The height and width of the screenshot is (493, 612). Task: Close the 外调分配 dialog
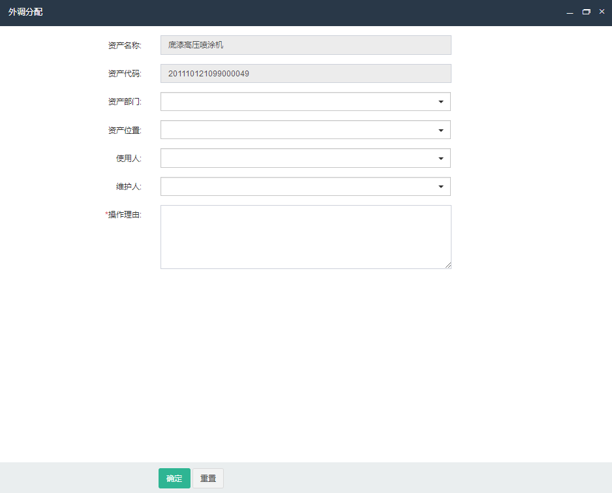point(602,12)
